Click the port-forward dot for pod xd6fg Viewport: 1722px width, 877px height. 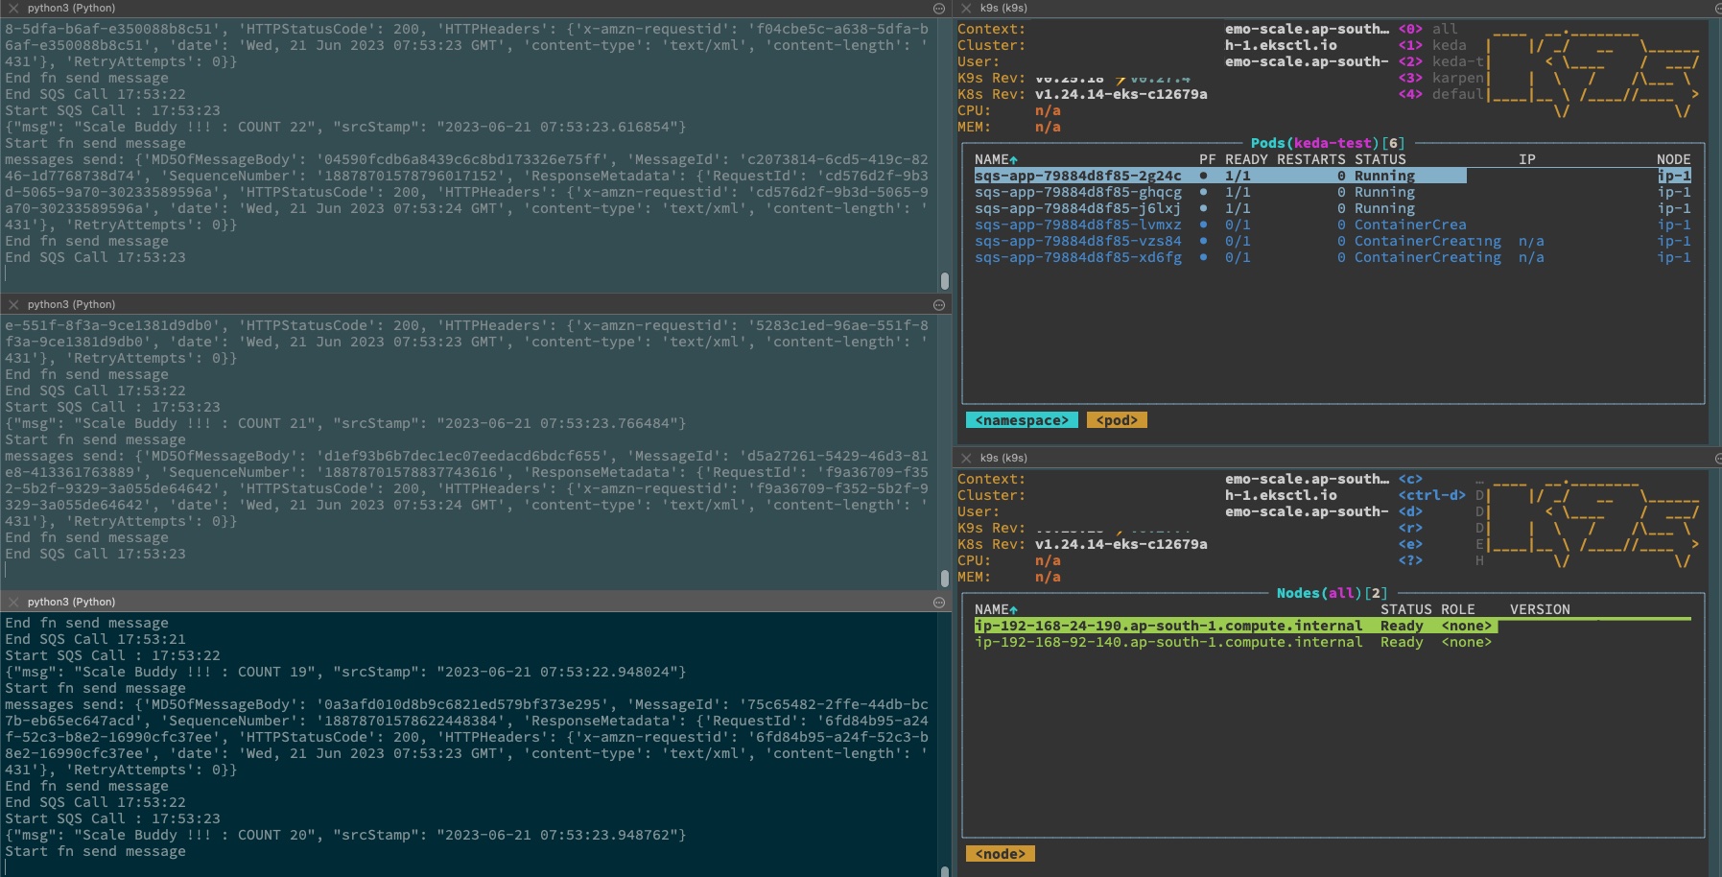[1203, 257]
